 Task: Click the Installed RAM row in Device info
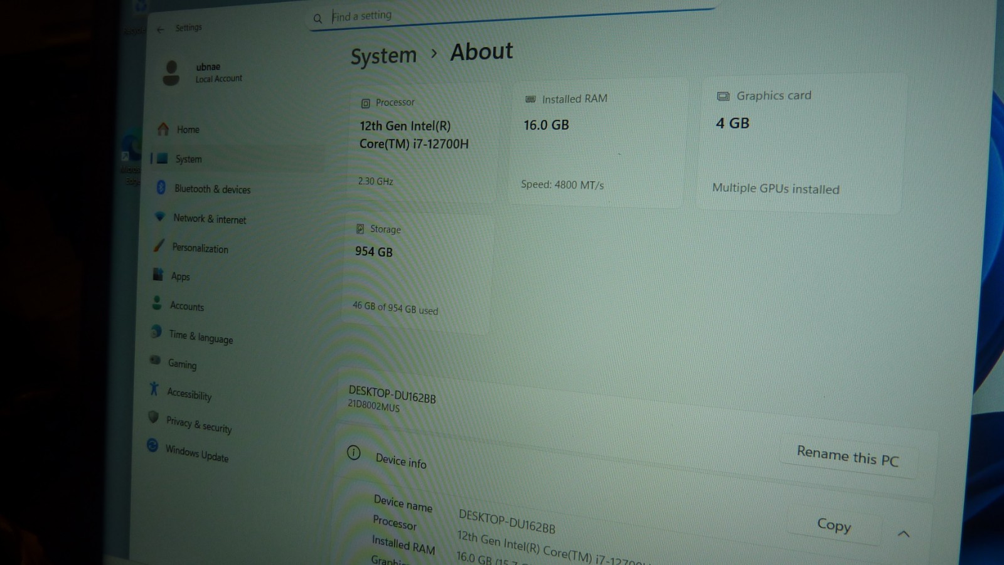pos(403,544)
